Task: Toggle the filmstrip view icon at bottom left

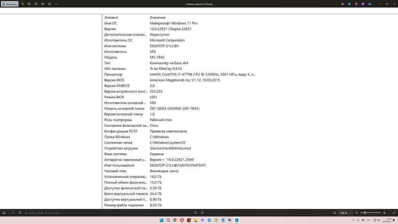Action: tap(4, 213)
